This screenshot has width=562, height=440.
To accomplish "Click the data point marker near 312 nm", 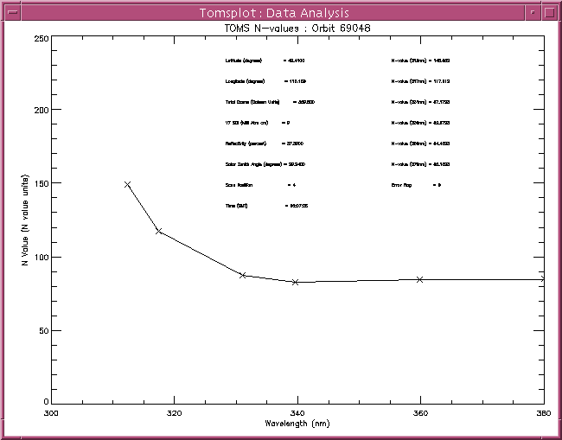I will click(128, 184).
